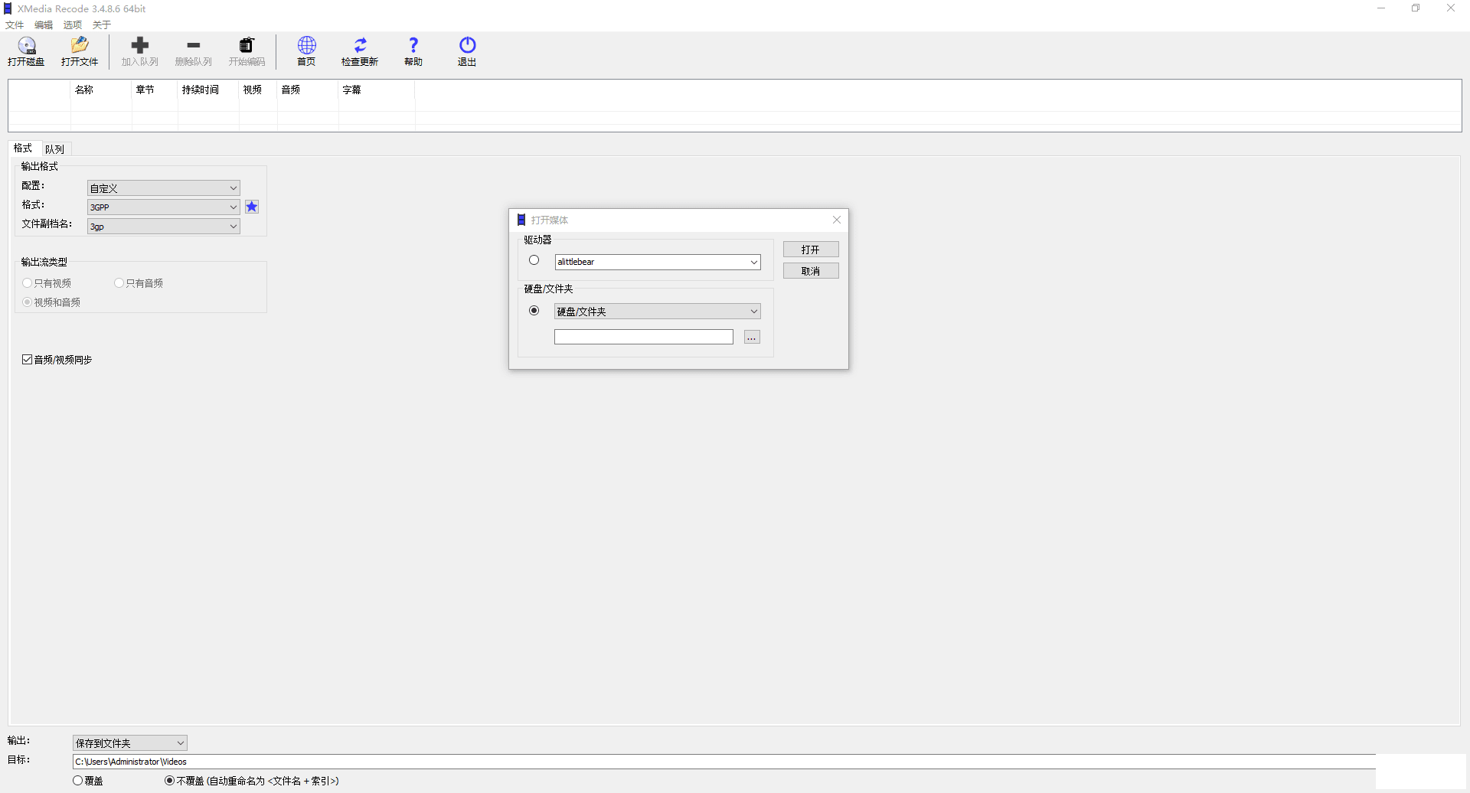1470x793 pixels.
Task: Toggle audio/video sync (音频/视频同步) checkbox
Action: (x=28, y=360)
